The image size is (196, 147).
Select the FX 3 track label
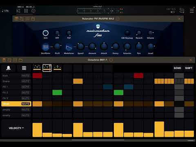tap(5, 98)
